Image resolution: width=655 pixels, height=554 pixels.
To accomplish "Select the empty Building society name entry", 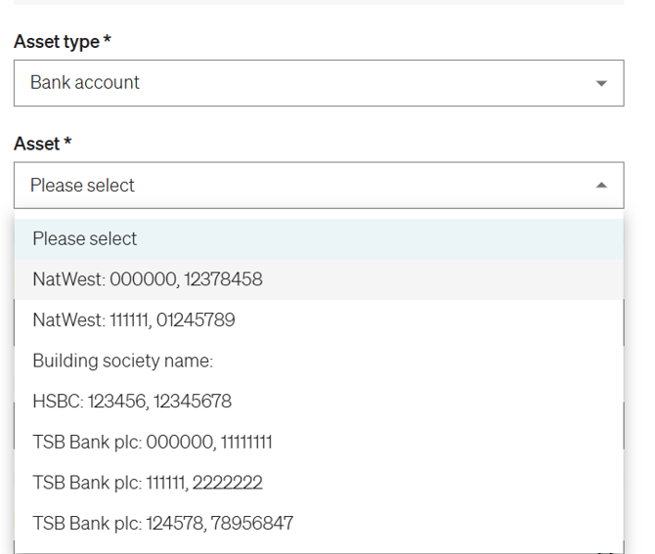I will (123, 361).
